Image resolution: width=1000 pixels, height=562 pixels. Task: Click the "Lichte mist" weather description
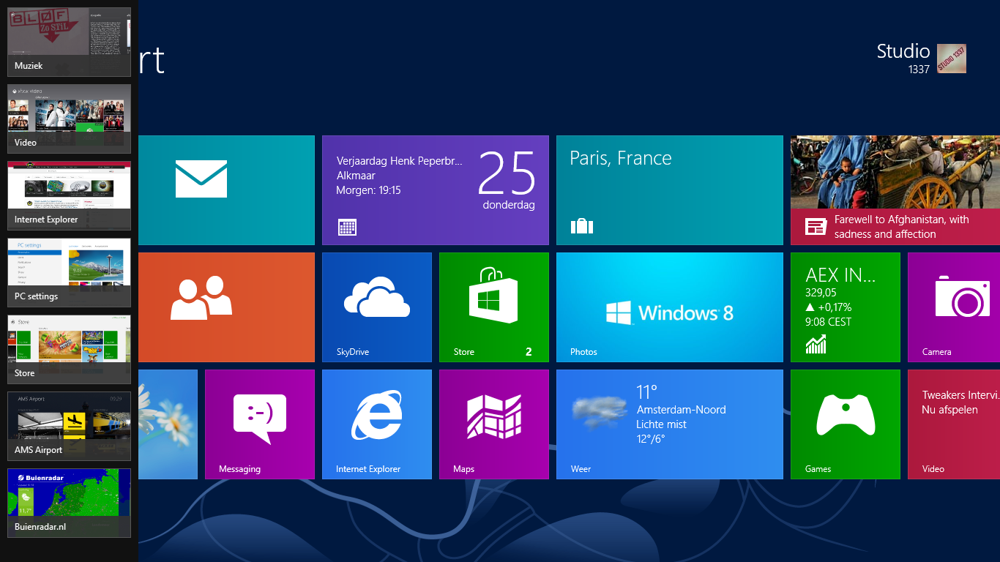(662, 424)
